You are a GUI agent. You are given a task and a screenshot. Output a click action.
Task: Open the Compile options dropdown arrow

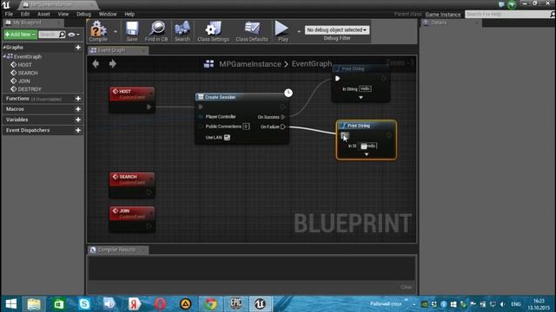point(116,31)
